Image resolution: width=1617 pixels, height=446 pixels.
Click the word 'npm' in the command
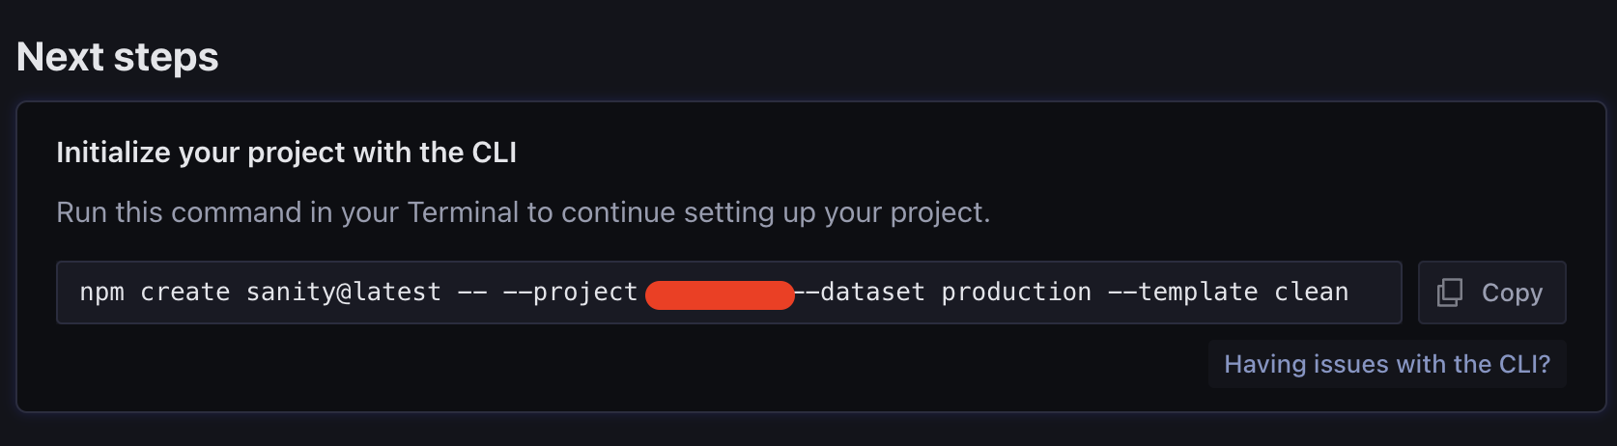click(101, 293)
